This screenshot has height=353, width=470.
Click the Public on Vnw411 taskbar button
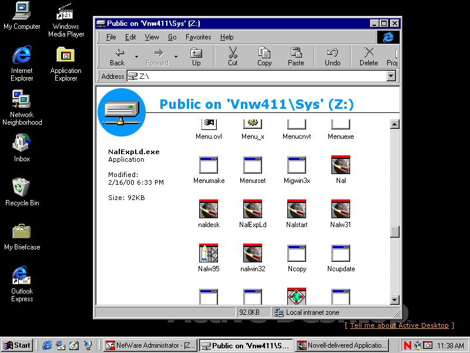point(246,345)
